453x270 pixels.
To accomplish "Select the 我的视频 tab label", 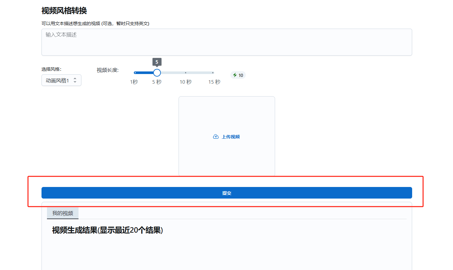I will click(x=62, y=213).
